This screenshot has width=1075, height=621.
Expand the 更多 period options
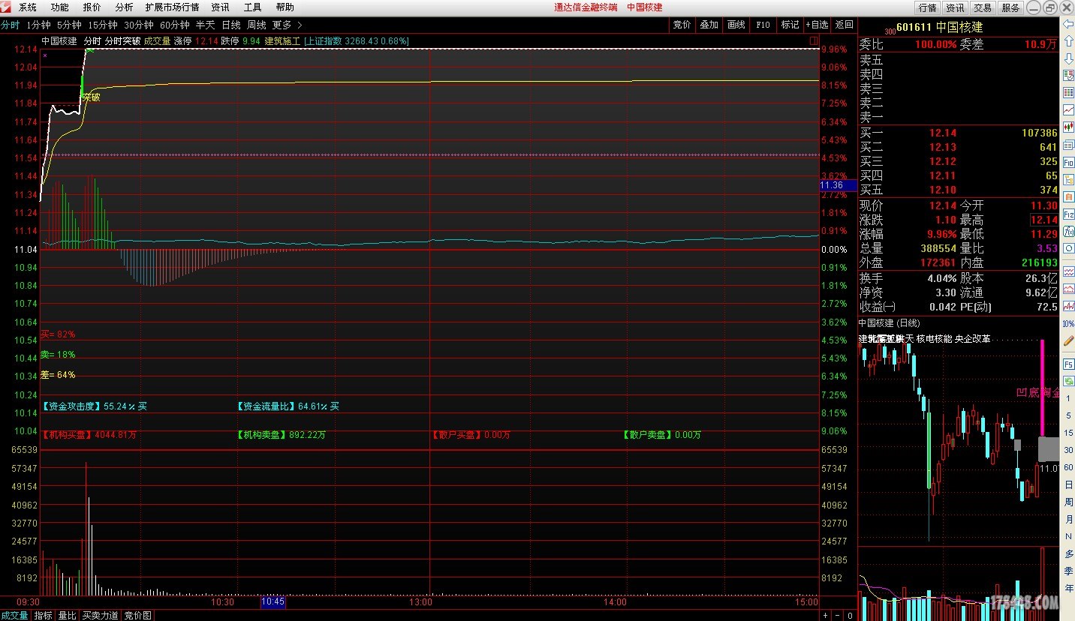click(286, 25)
